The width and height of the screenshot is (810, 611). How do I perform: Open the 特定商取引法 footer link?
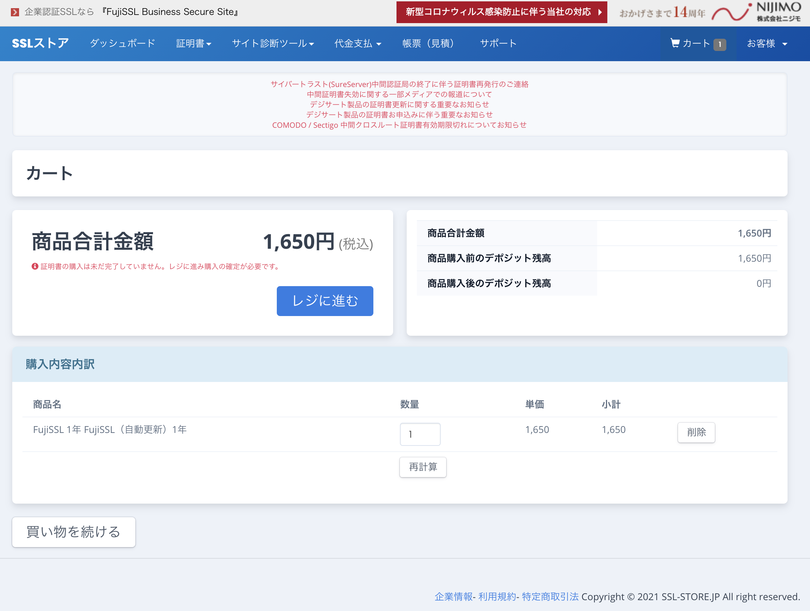[550, 597]
